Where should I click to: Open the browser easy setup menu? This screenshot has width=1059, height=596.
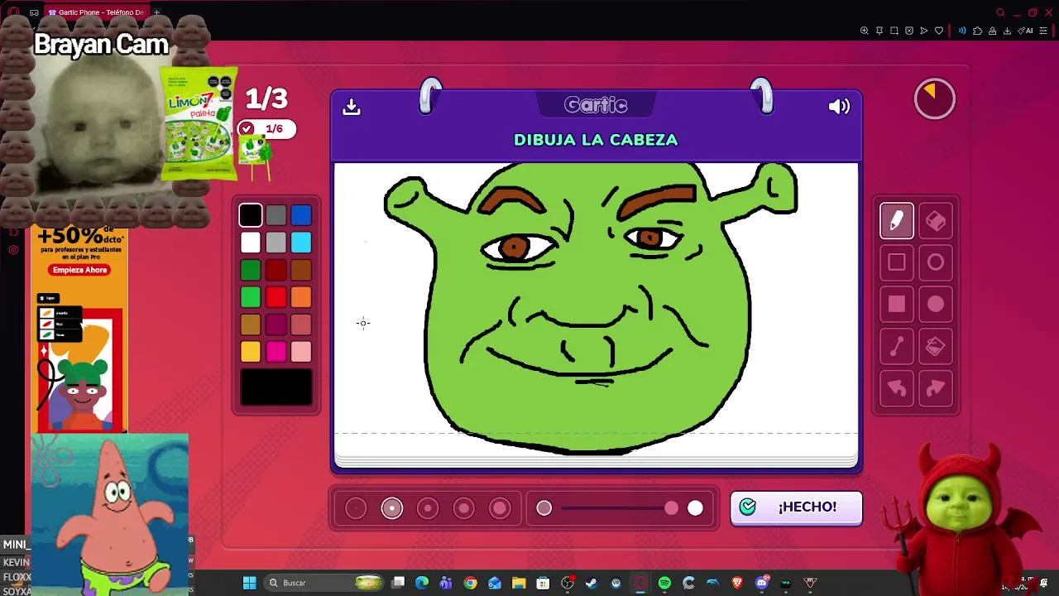click(x=1043, y=31)
